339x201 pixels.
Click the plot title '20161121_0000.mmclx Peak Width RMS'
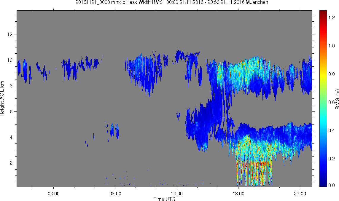pyautogui.click(x=119, y=2)
